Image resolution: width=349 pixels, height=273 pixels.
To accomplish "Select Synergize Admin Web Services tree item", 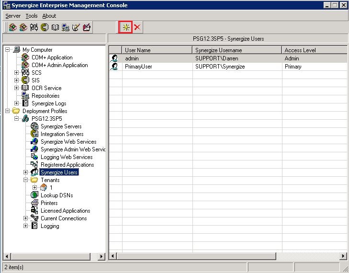I will pyautogui.click(x=73, y=149).
